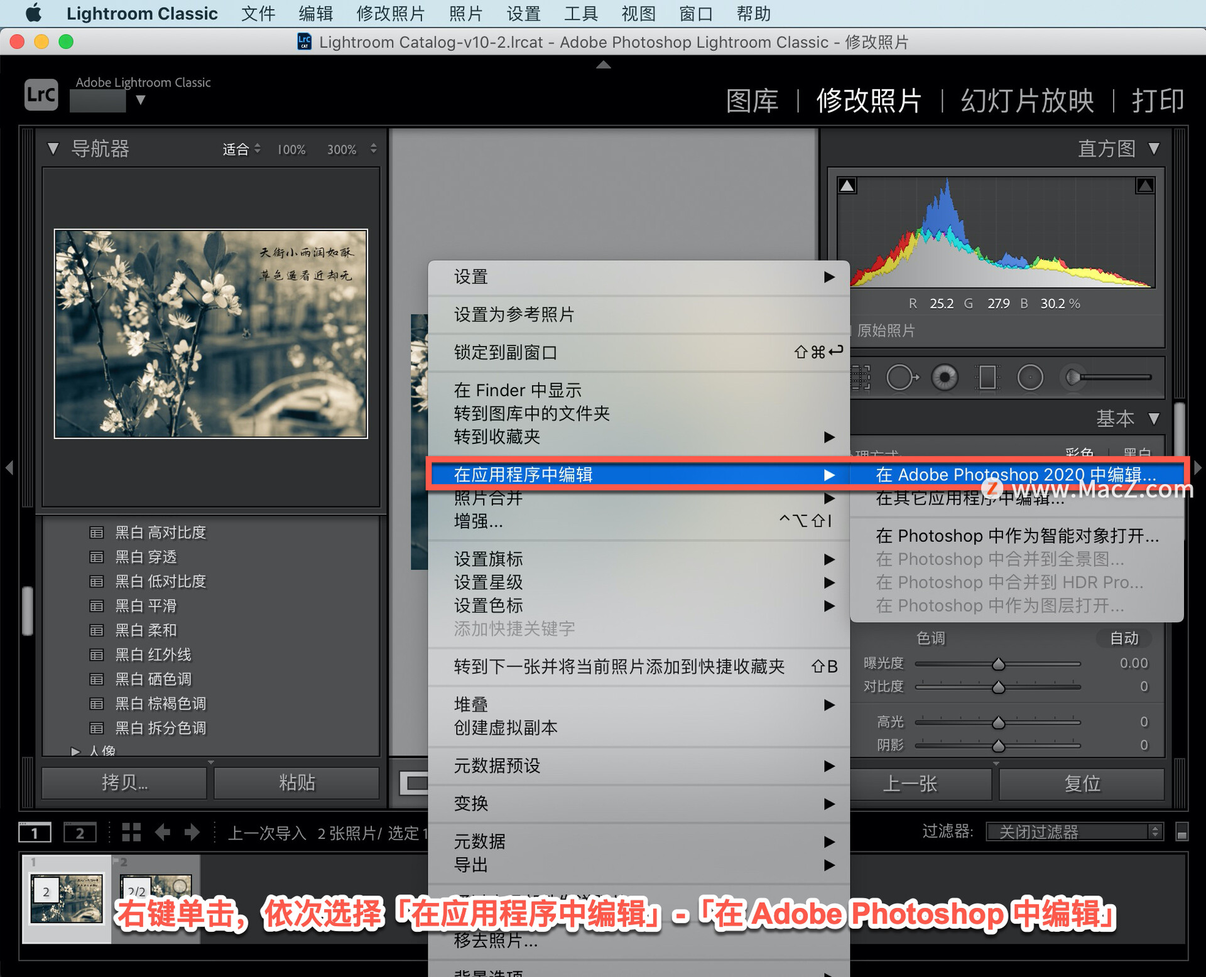Go forward with filmstrip right arrow
The width and height of the screenshot is (1206, 977).
192,833
